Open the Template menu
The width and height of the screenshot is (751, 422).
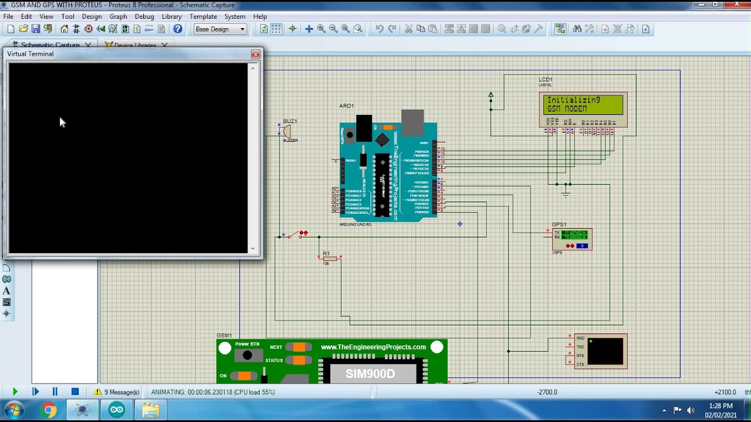click(x=203, y=16)
